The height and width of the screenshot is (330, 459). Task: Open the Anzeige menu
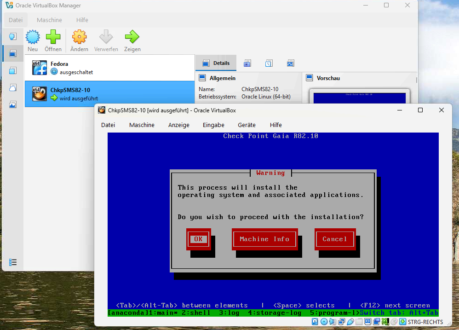pyautogui.click(x=178, y=125)
